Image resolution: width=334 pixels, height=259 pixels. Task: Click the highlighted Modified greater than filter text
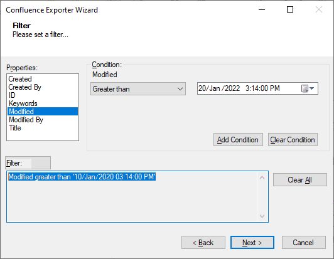pyautogui.click(x=82, y=177)
